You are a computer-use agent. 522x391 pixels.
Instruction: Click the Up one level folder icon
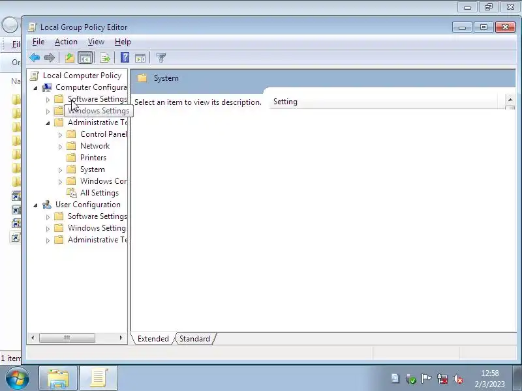pos(69,58)
